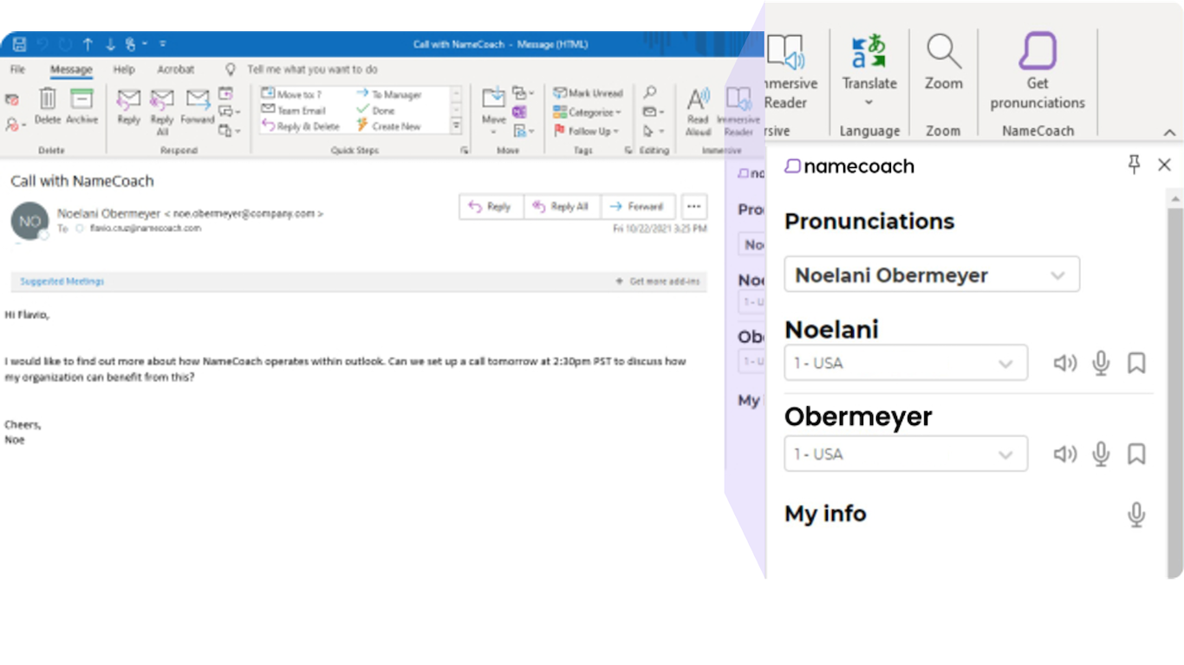Click the My info microphone icon
The width and height of the screenshot is (1184, 665).
coord(1136,515)
